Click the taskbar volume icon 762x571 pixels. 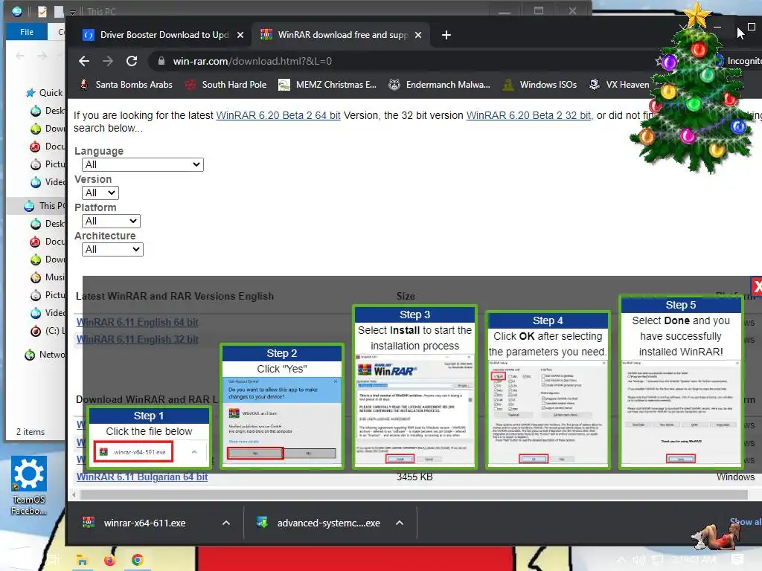coord(639,561)
